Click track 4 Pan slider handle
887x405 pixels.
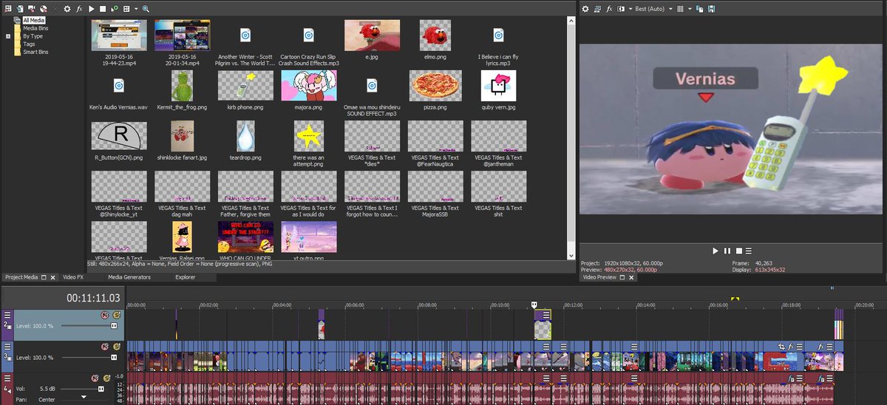pyautogui.click(x=84, y=397)
